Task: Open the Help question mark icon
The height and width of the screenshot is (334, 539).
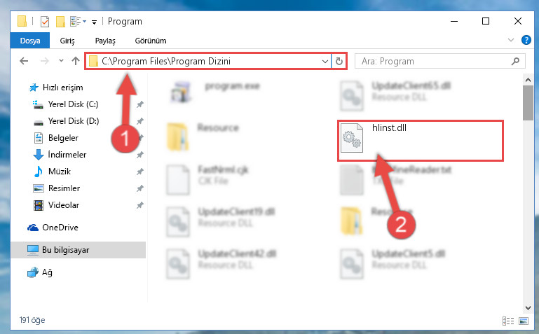Action: [526, 40]
